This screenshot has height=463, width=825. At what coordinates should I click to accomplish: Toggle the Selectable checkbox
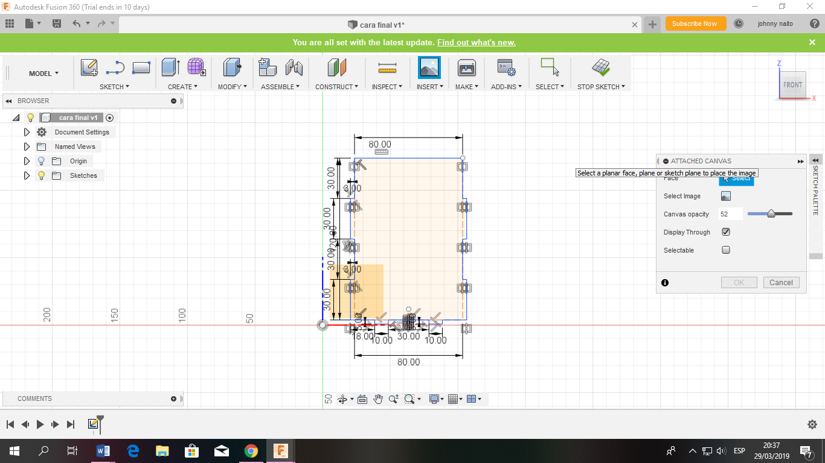[726, 250]
